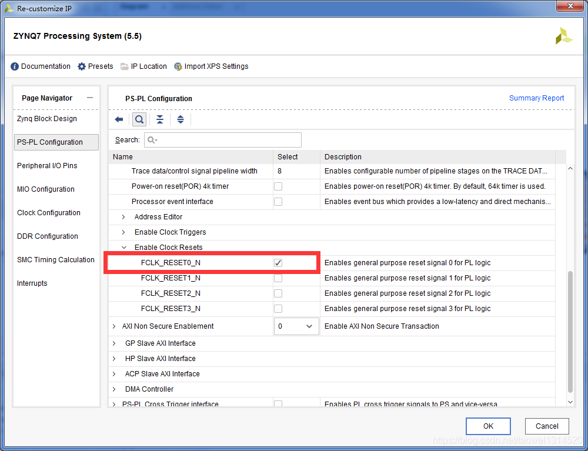Expand Enable Clock Triggers node

click(123, 232)
